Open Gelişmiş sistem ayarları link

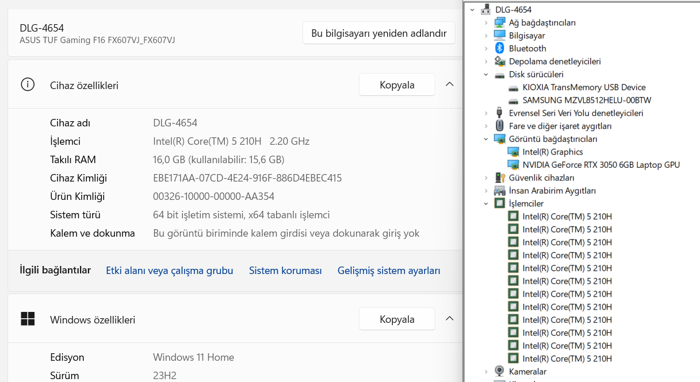389,271
